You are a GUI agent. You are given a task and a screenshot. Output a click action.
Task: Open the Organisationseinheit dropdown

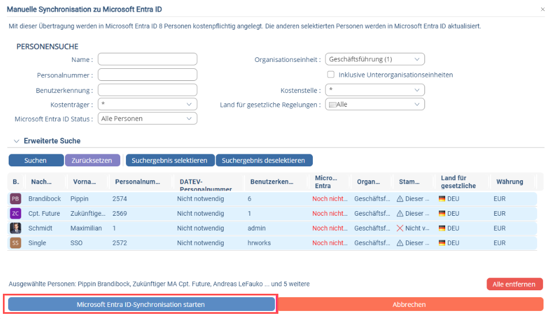375,59
